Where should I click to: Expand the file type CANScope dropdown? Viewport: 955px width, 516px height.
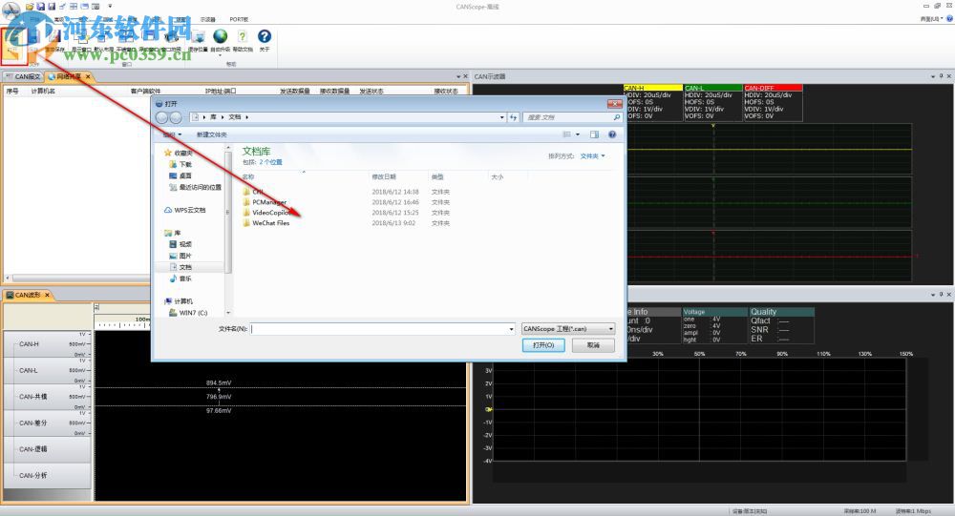(568, 329)
